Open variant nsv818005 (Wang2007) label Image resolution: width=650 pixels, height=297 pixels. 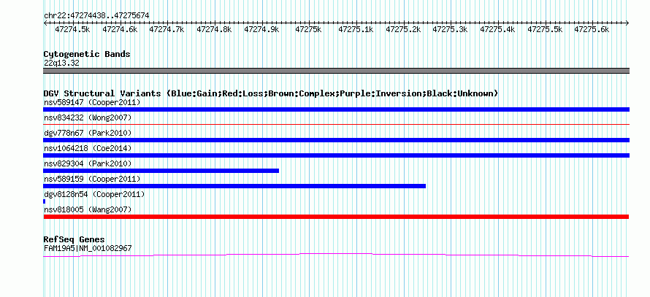[88, 209]
